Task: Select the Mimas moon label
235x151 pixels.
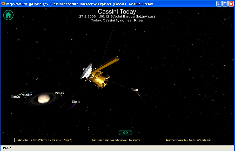Action: [59, 93]
